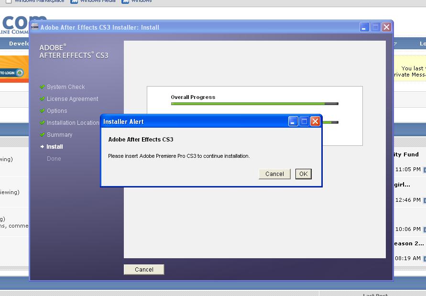Open the Windows bookmark in browser toolbar

(x=142, y=1)
